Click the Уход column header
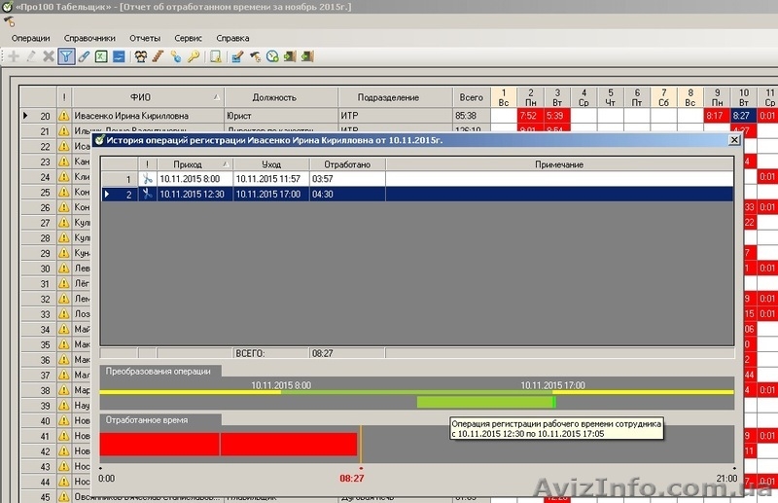Screen dimensions: 778x503 (x=270, y=164)
